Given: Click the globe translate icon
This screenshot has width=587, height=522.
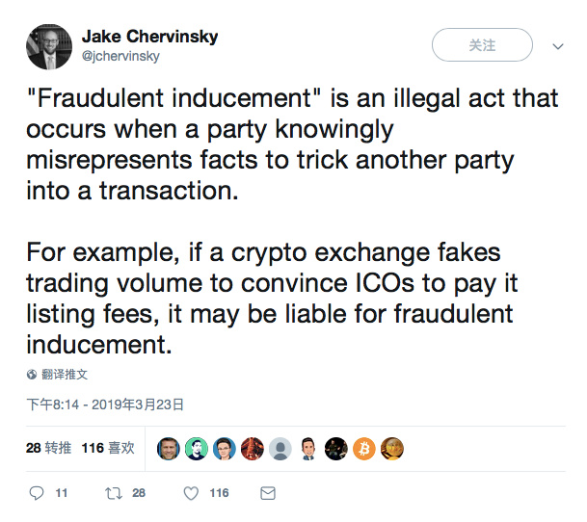Looking at the screenshot, I should [32, 375].
